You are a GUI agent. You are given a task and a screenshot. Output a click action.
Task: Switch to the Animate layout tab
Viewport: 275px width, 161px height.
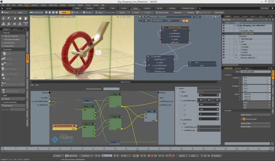click(x=147, y=8)
